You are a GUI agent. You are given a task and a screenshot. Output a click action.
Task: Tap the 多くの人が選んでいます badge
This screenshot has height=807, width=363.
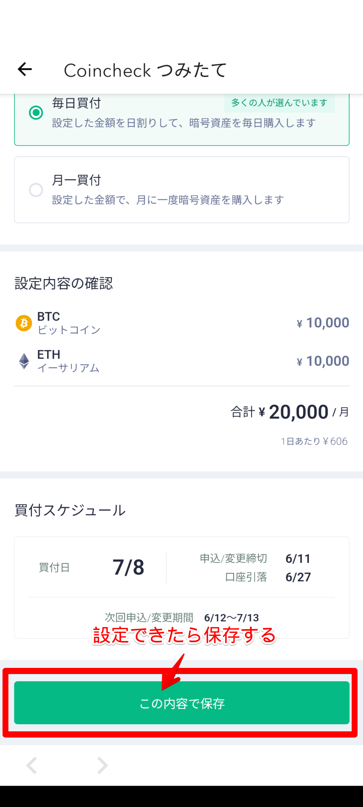279,103
